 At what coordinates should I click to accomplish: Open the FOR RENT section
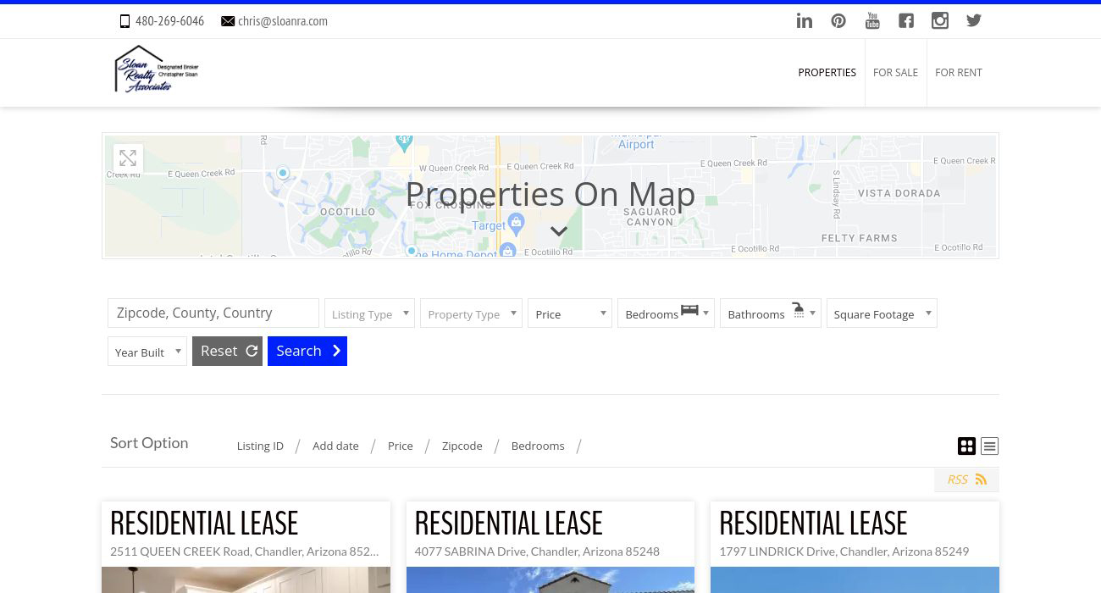point(959,72)
